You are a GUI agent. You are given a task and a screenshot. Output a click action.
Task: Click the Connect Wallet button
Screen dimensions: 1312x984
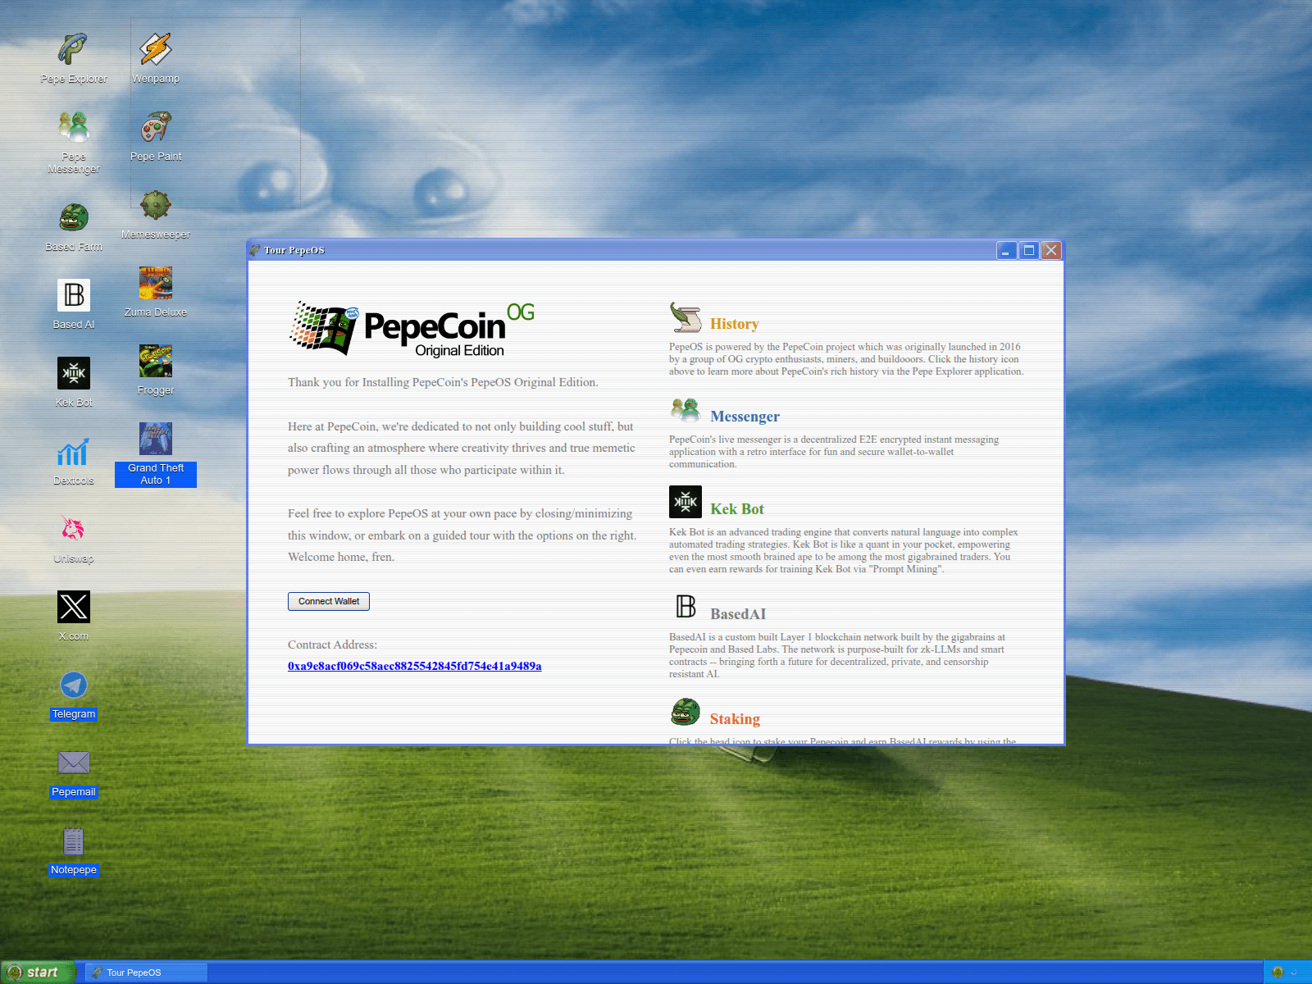pos(328,601)
